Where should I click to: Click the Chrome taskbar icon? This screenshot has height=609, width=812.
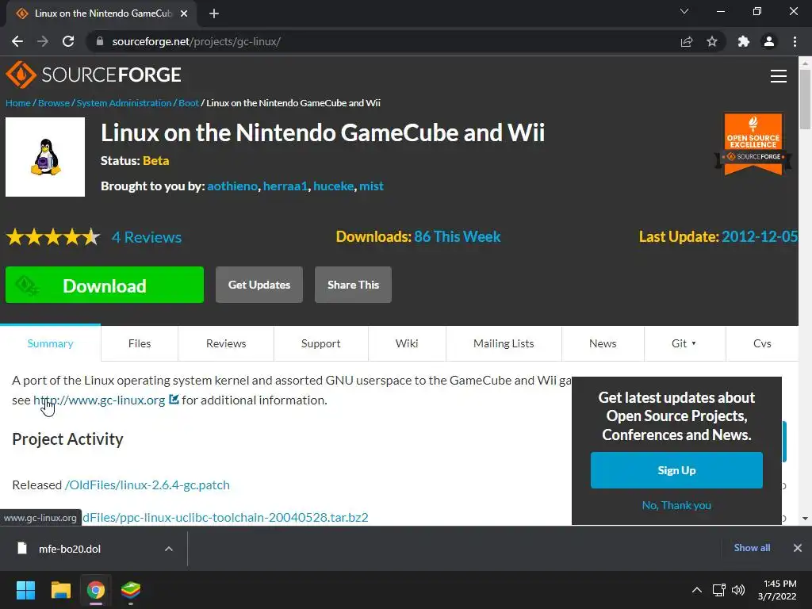[96, 590]
